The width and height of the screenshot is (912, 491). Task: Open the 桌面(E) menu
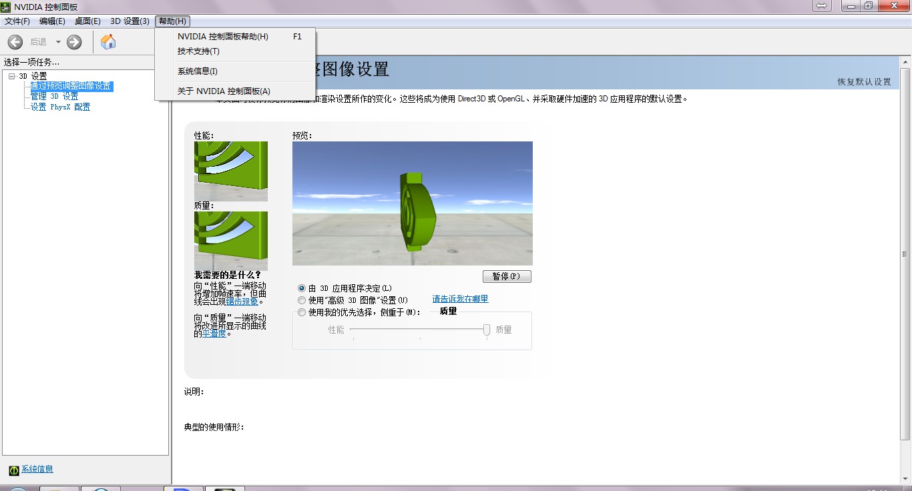click(87, 21)
